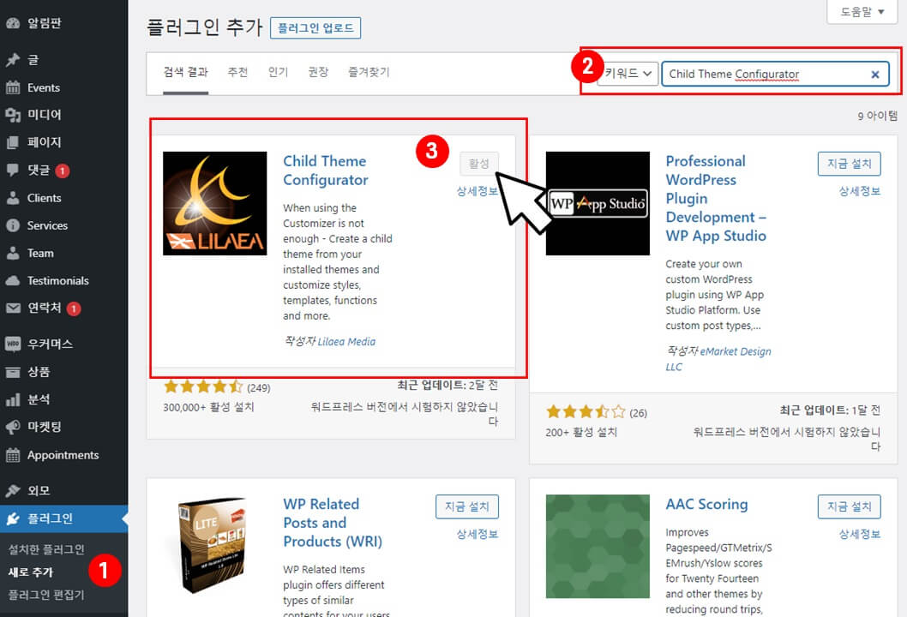The image size is (907, 617).
Task: Click the 마케팅 megaphone icon
Action: pos(13,428)
